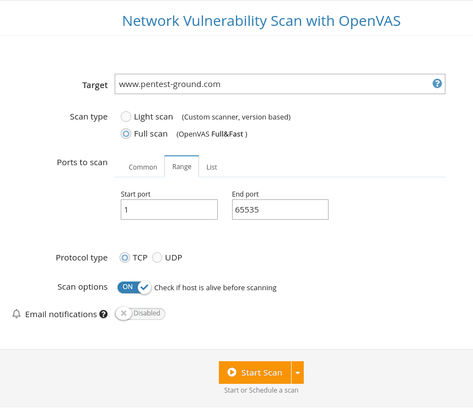Select the Range ports tab
The image size is (473, 413).
(181, 166)
